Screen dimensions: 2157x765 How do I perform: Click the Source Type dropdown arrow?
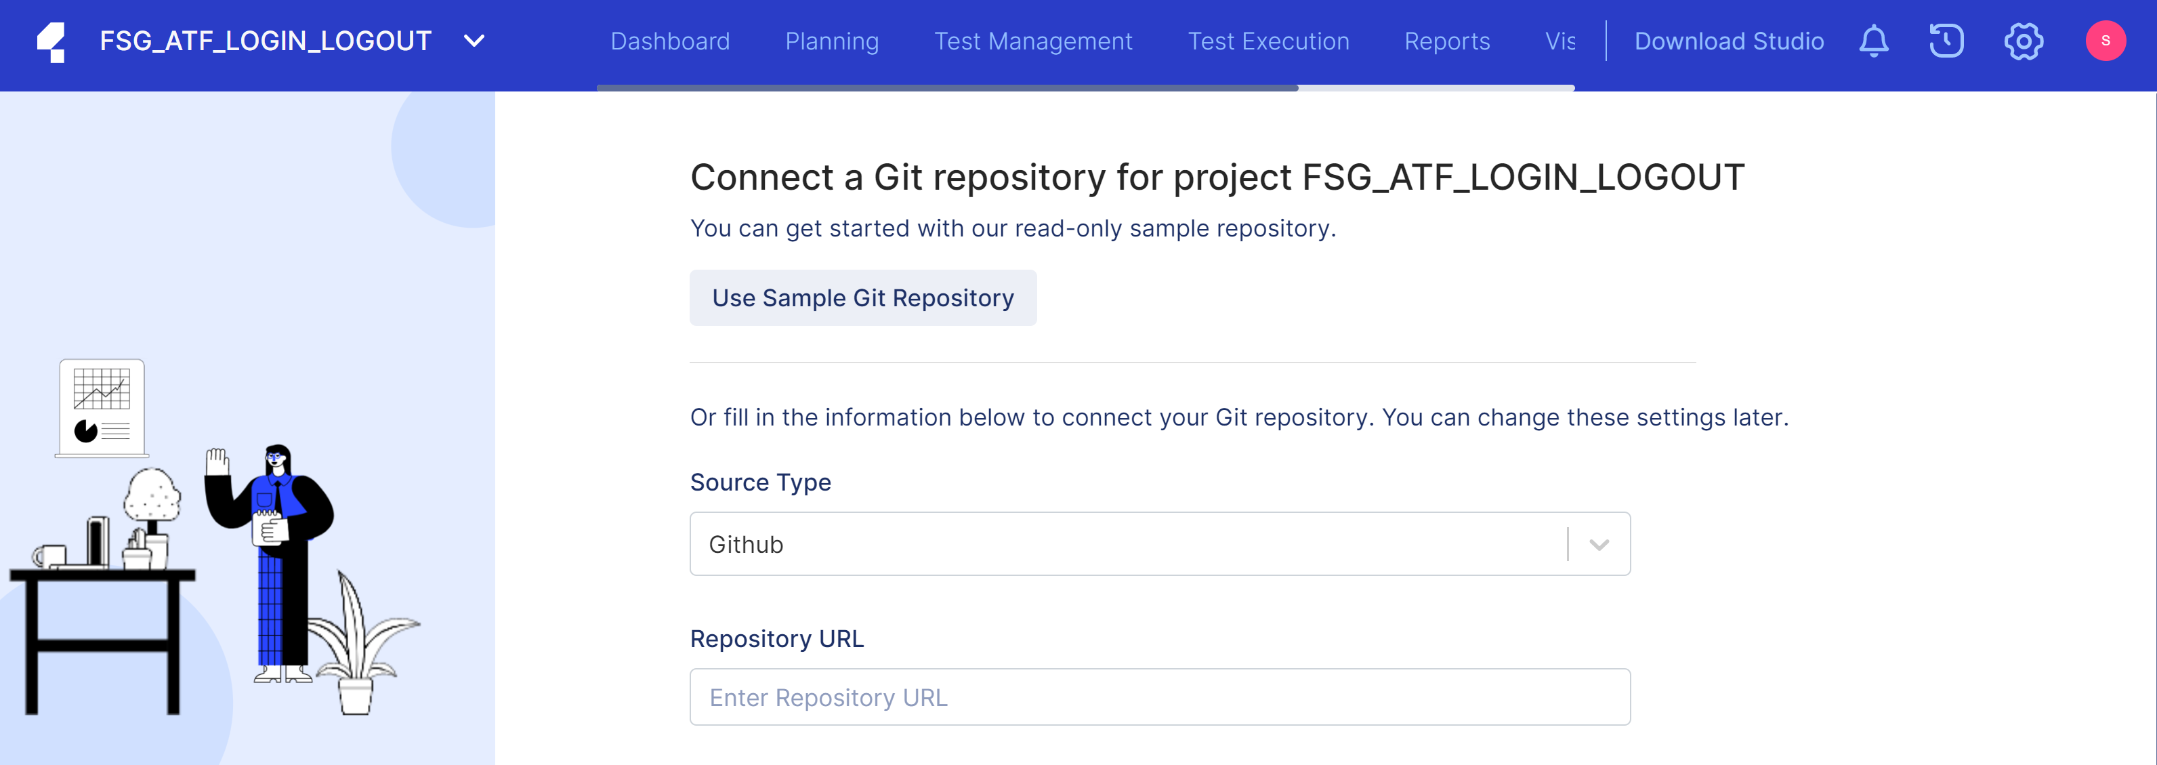click(1599, 545)
